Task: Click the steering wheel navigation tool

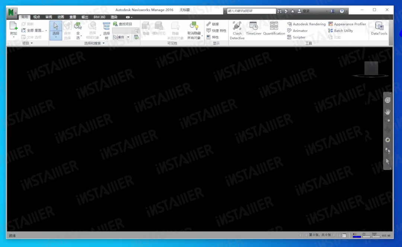Action: [387, 100]
